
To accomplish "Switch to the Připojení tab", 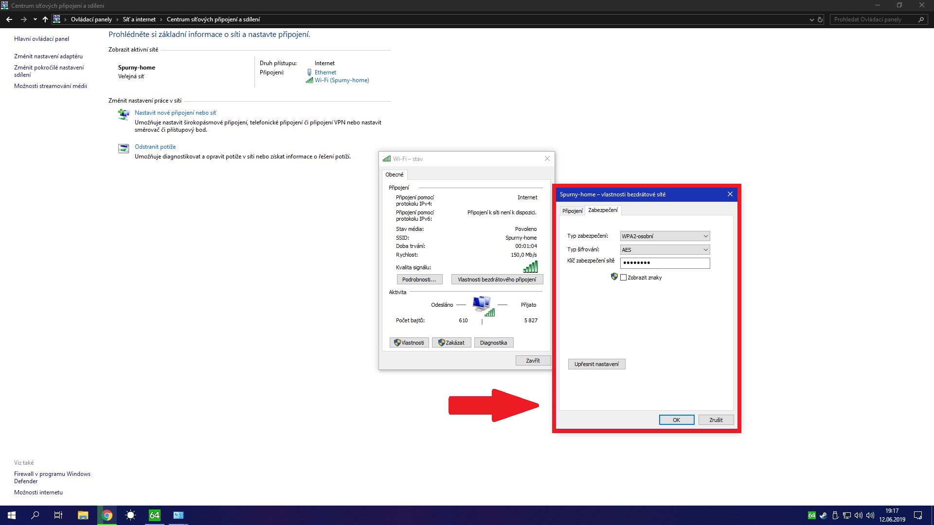I will point(572,211).
